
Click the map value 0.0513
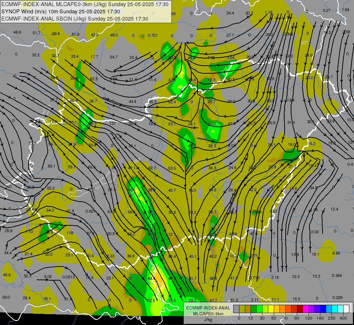tap(68, 277)
